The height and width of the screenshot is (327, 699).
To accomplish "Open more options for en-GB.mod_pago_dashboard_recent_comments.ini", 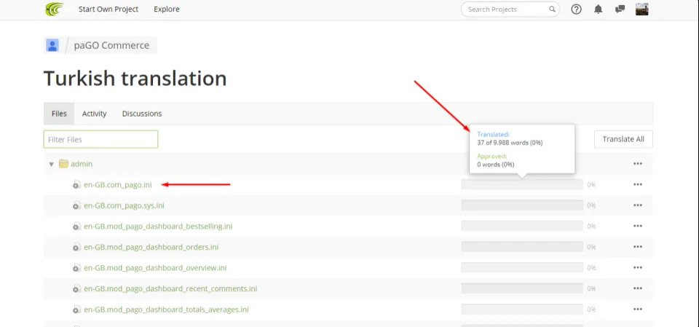I will (638, 288).
